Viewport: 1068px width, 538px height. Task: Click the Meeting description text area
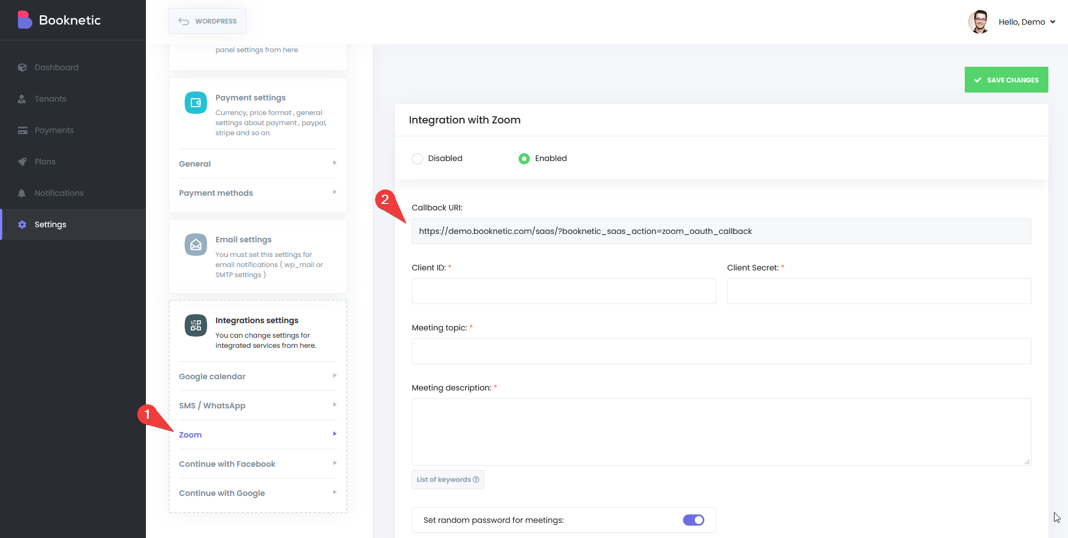(721, 432)
